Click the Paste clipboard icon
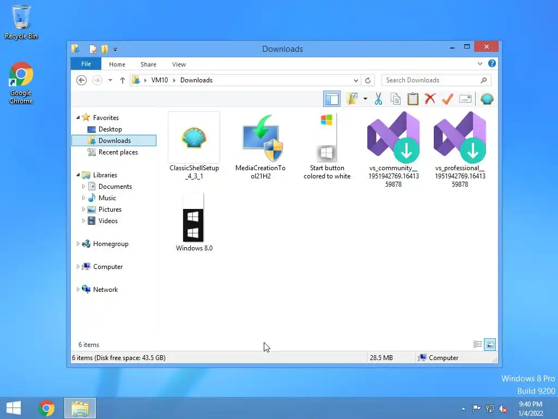This screenshot has height=419, width=558. point(413,99)
